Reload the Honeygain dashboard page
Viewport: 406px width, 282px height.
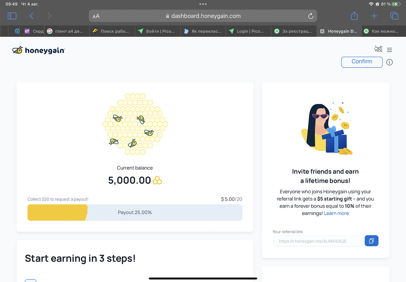click(311, 16)
